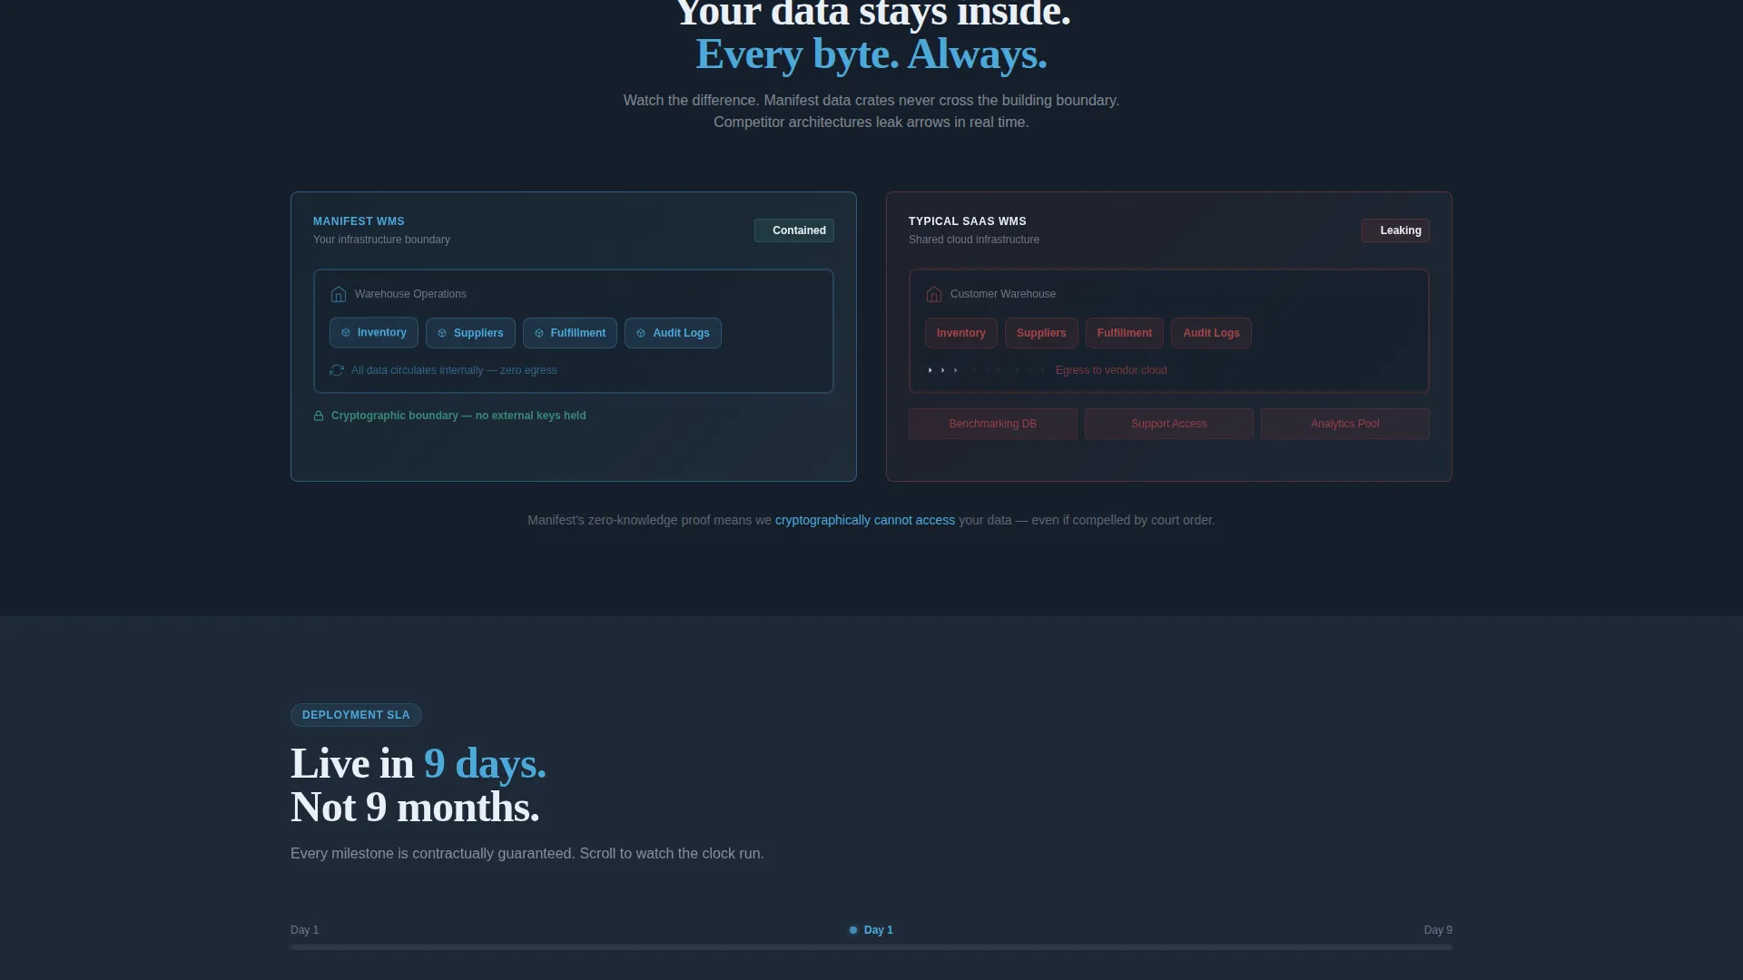Click the MANIFEST WMS heading
1743x980 pixels.
[x=359, y=221]
